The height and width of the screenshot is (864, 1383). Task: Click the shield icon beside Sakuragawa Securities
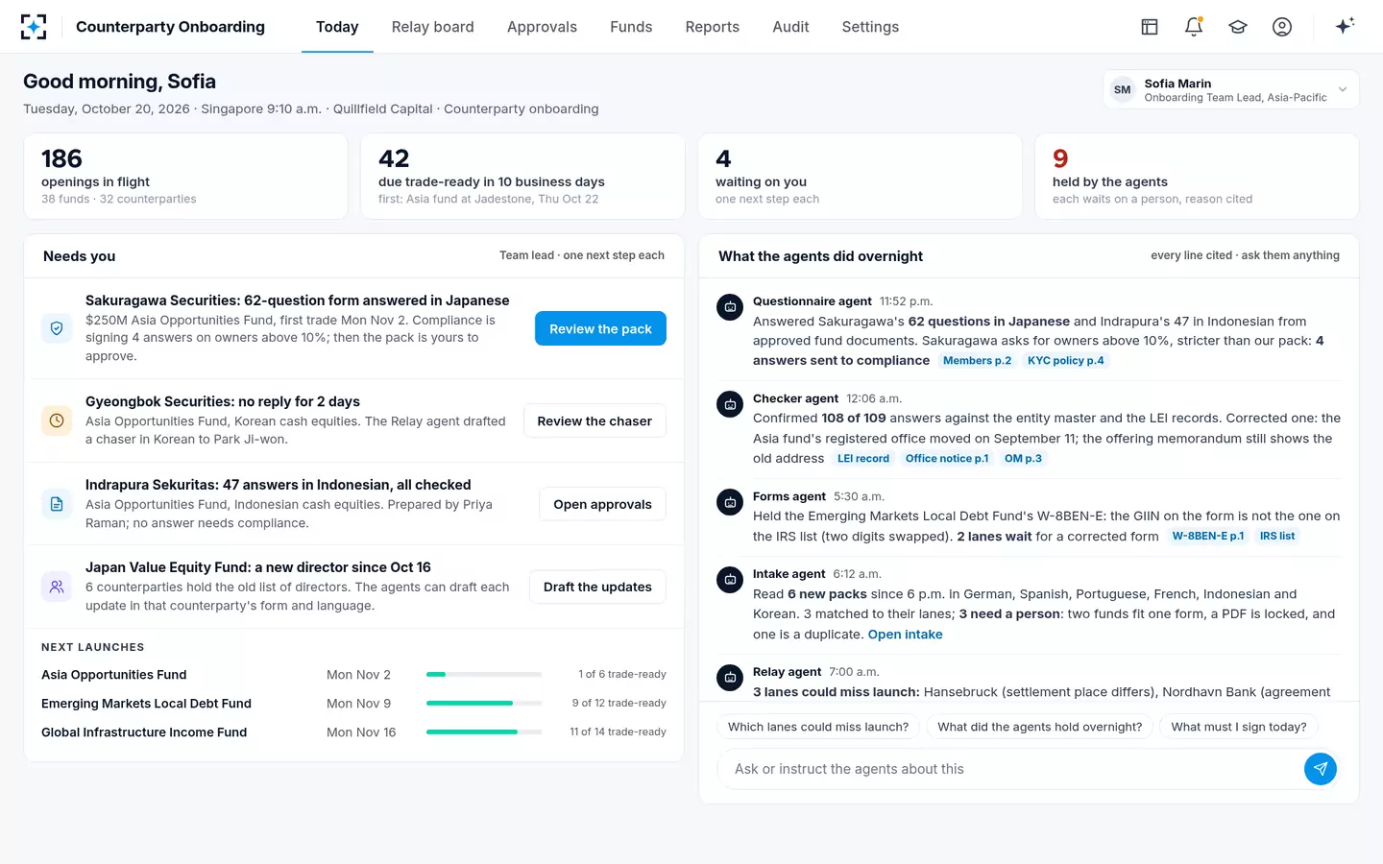point(57,328)
